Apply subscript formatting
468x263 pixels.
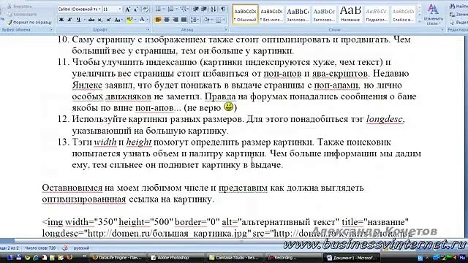pos(100,20)
